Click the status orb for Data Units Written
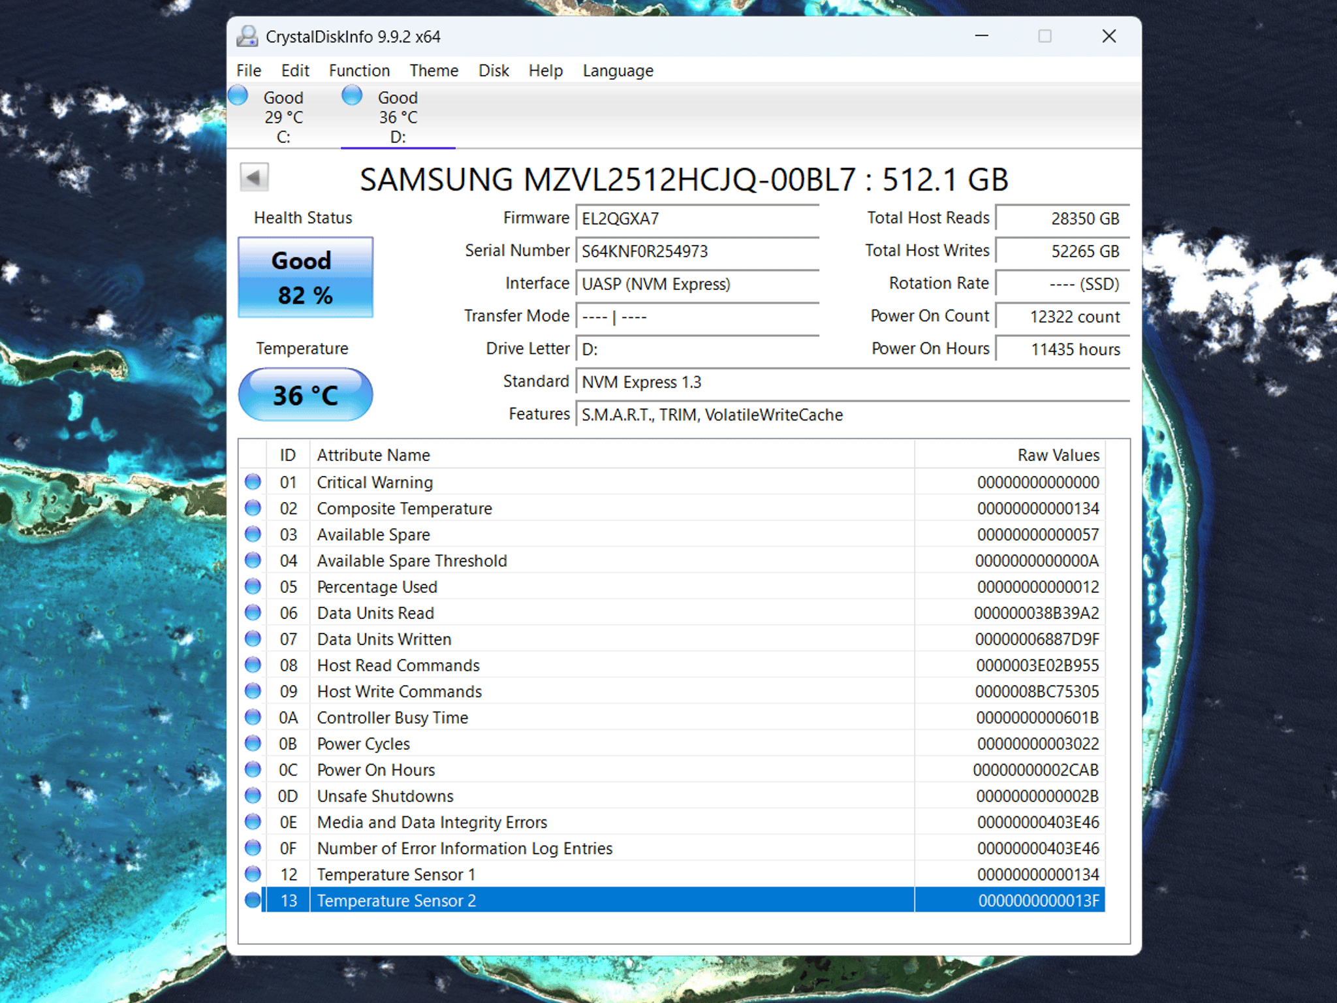1337x1003 pixels. coord(253,639)
